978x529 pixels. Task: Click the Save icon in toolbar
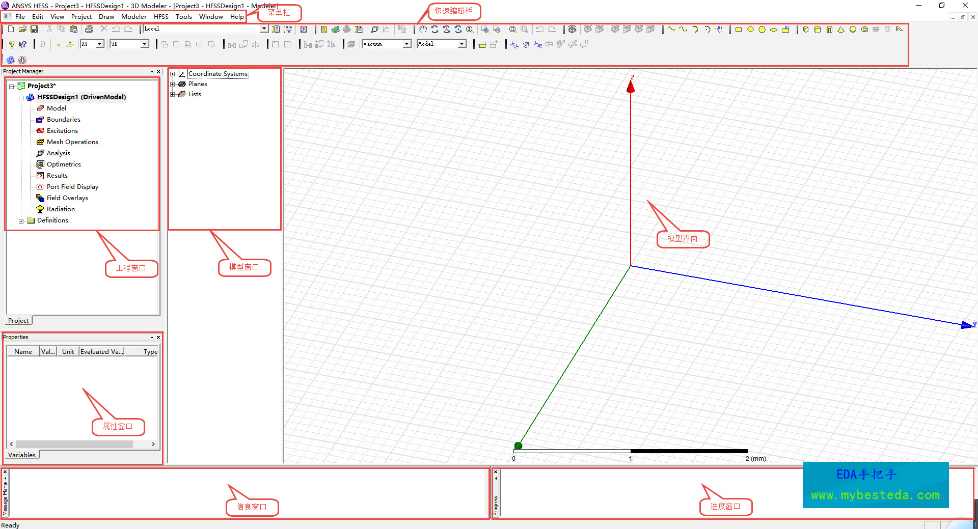(34, 29)
